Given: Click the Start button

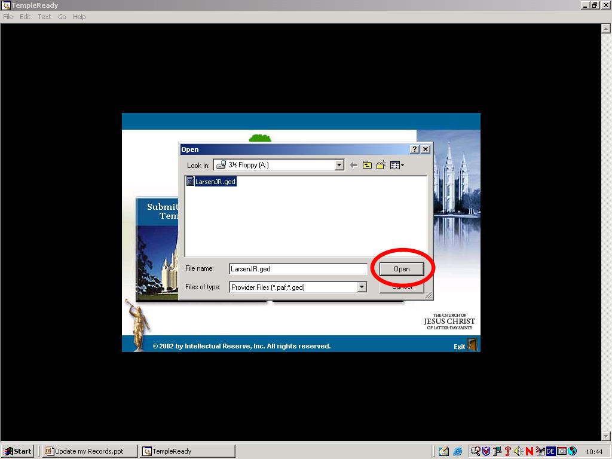Looking at the screenshot, I should 17,451.
